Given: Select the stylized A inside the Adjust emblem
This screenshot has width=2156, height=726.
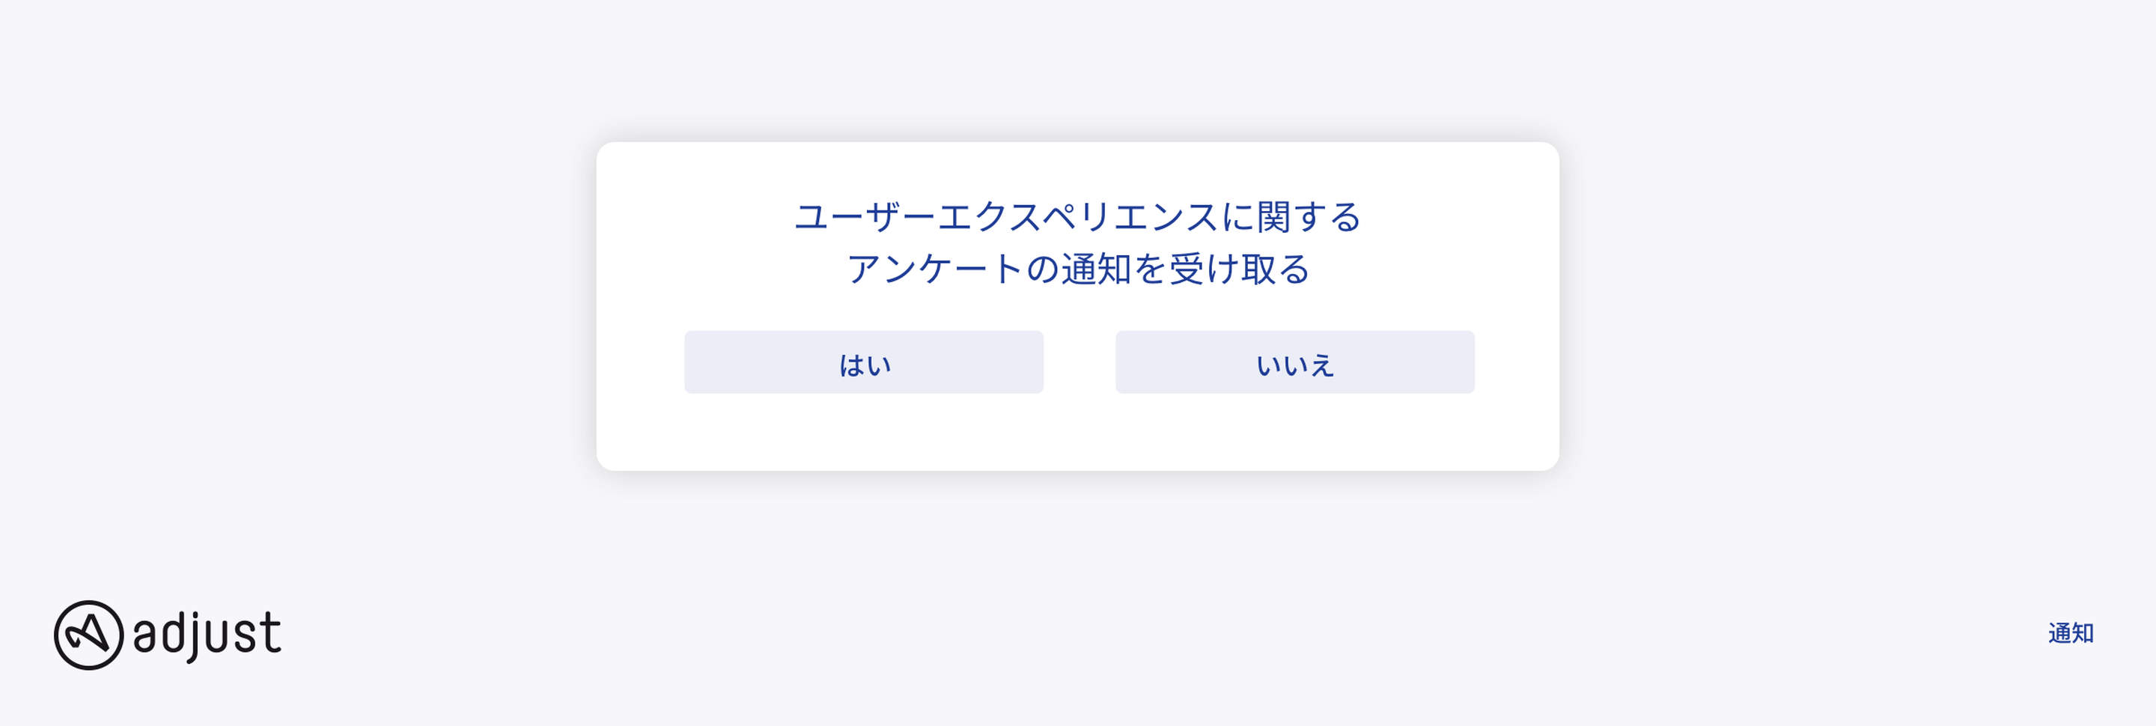Looking at the screenshot, I should point(89,635).
